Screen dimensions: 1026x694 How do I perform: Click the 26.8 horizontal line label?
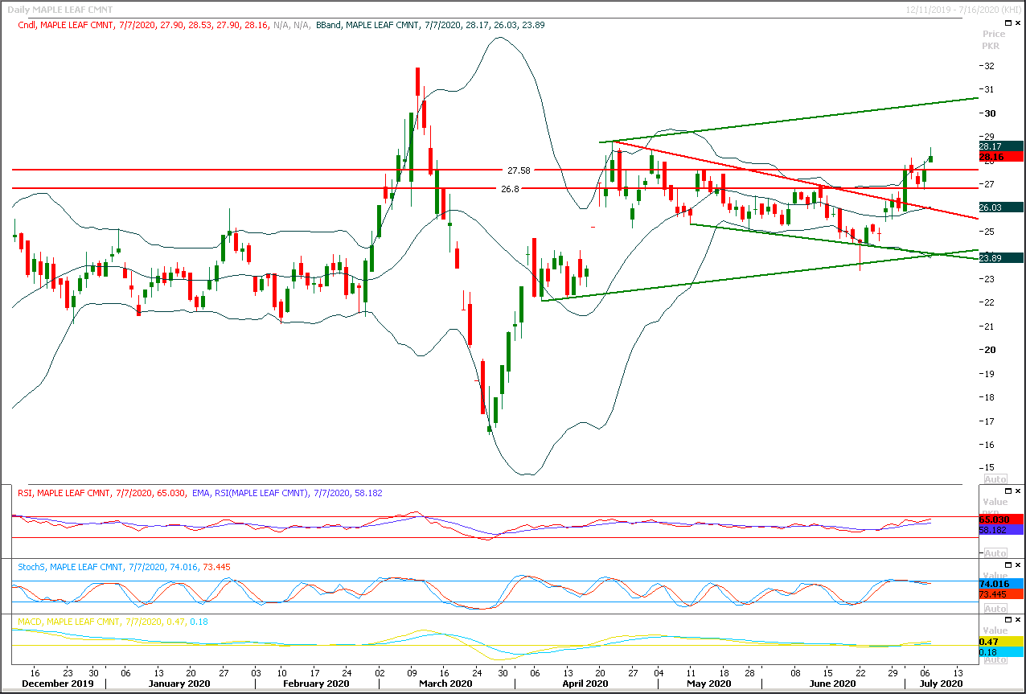point(511,189)
